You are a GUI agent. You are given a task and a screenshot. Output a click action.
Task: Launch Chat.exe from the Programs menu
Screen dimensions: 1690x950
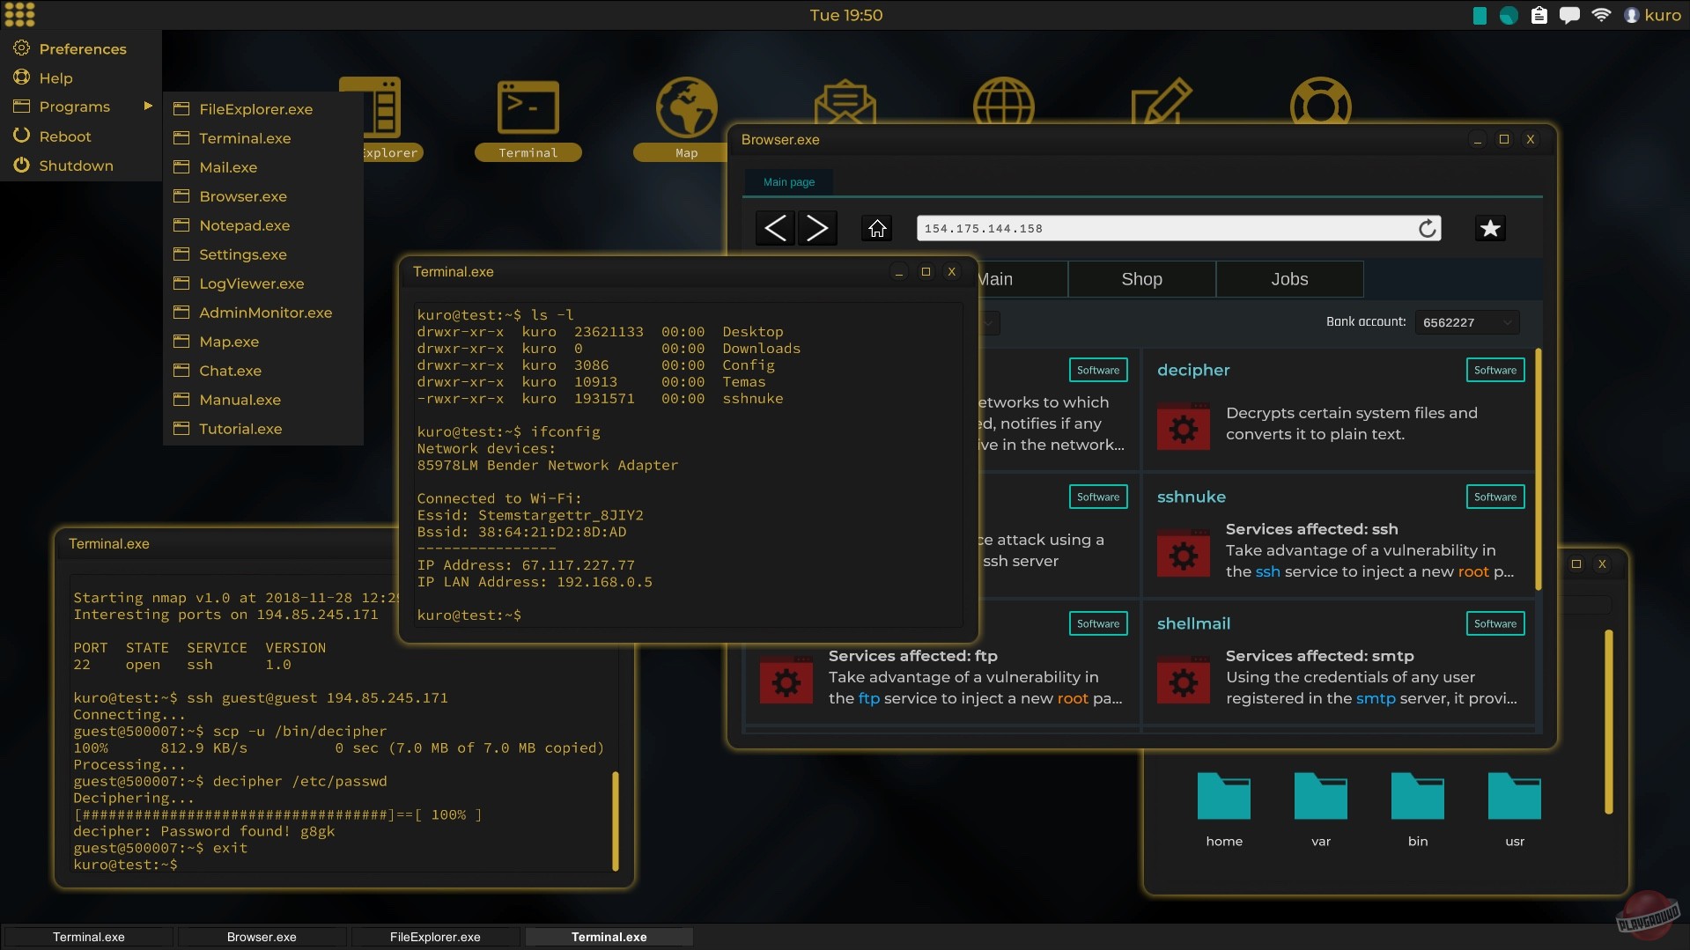[x=231, y=371]
